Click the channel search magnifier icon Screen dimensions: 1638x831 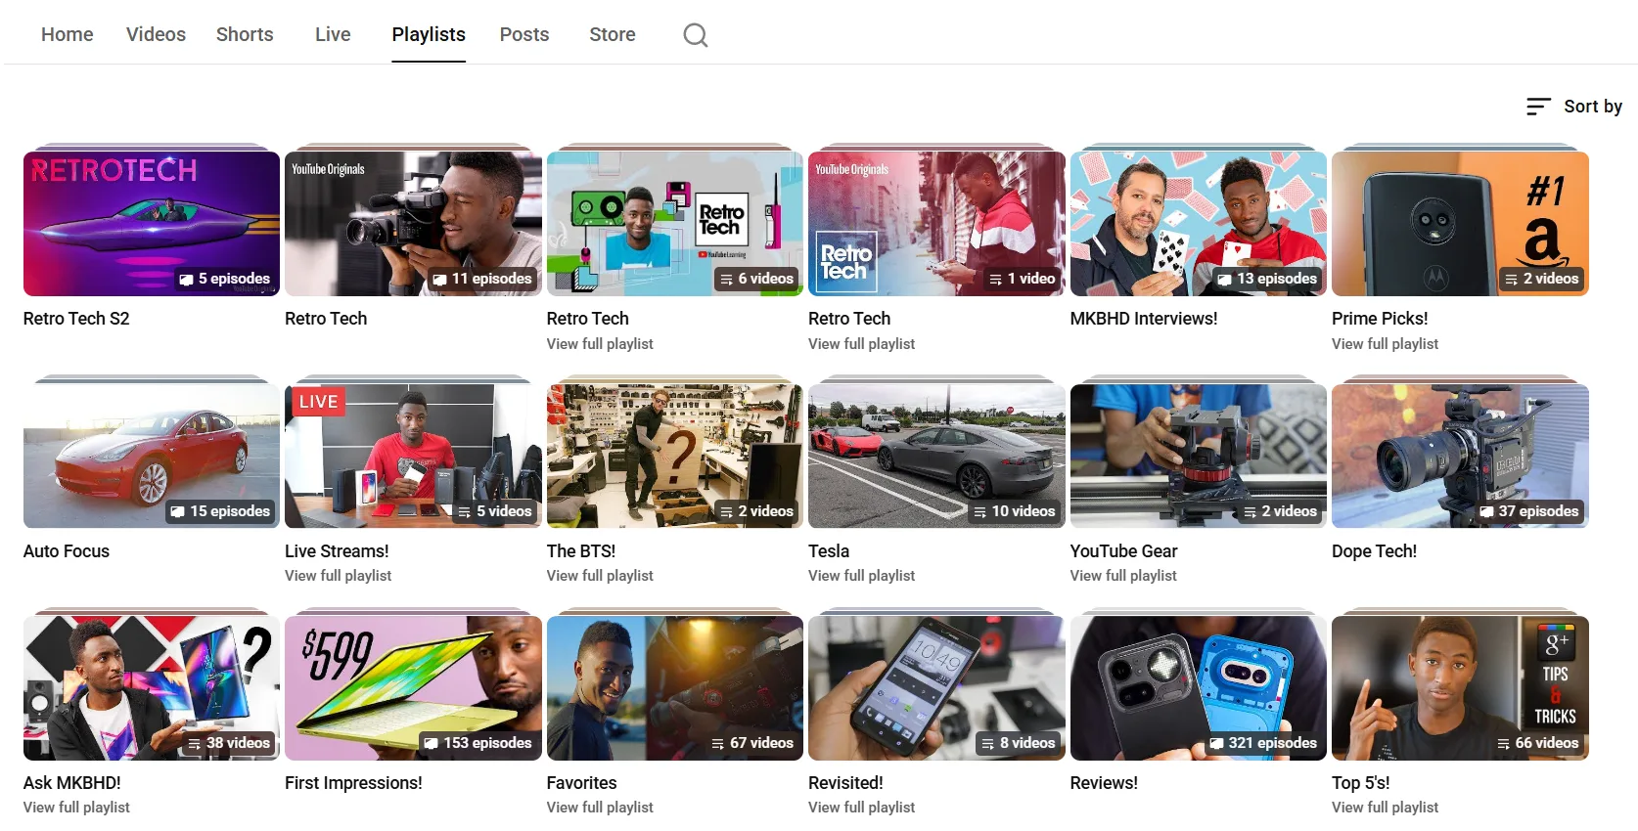coord(696,35)
